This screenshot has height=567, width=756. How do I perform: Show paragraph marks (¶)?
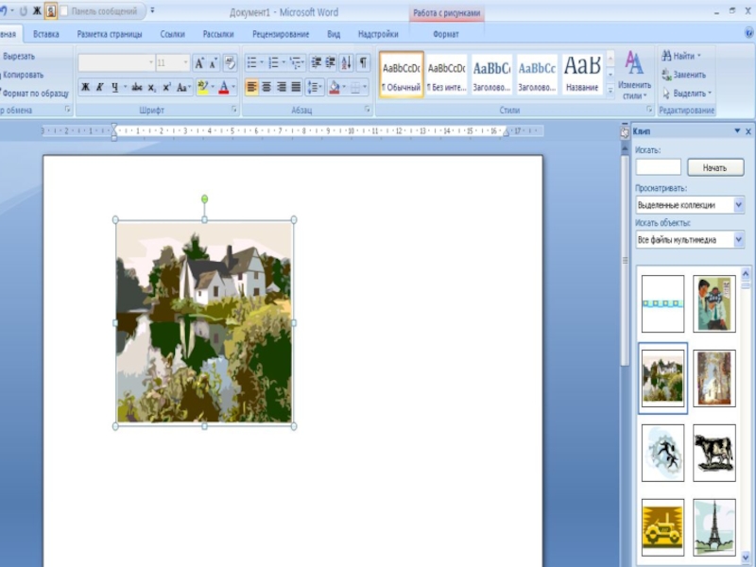pos(363,63)
